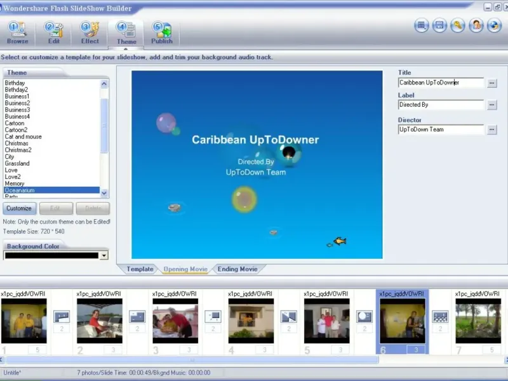The width and height of the screenshot is (508, 381).
Task: Switch to the Opening Movie tab
Action: [185, 269]
